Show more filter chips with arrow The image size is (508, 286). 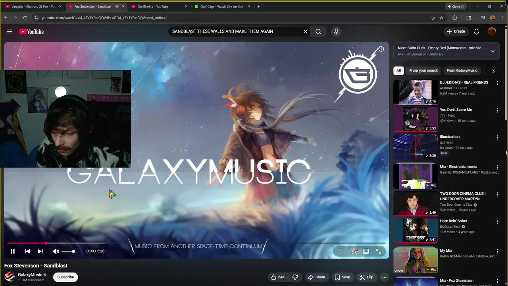(x=493, y=71)
